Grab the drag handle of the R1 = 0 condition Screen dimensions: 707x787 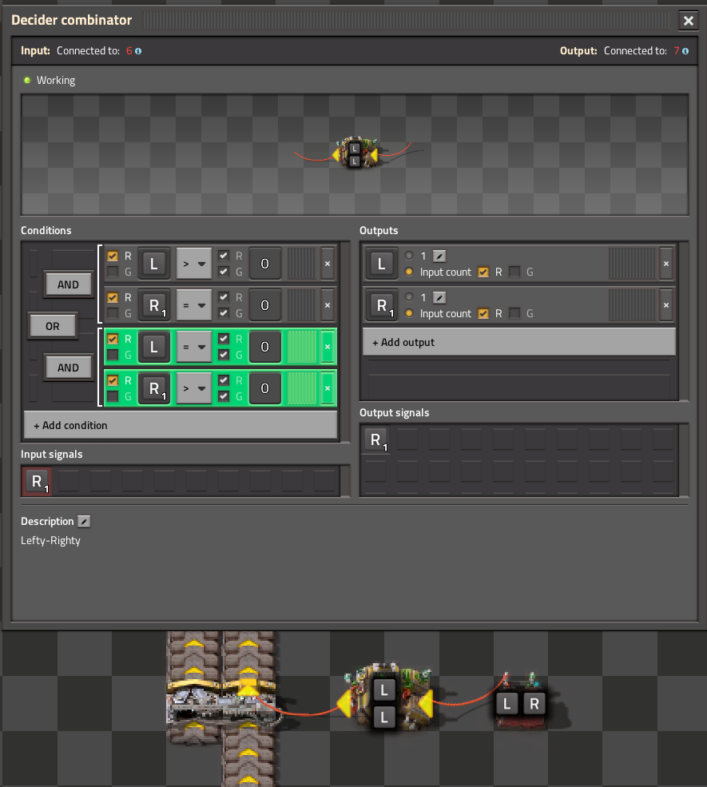tap(301, 305)
